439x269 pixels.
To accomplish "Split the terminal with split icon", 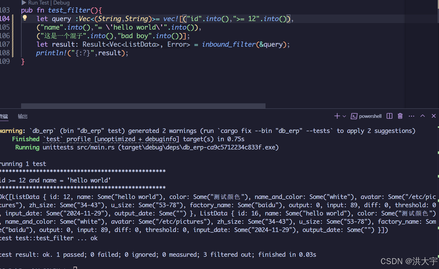I will 389,116.
